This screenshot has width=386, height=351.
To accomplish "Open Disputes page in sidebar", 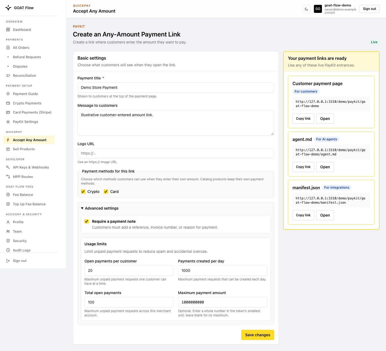I will tap(20, 66).
